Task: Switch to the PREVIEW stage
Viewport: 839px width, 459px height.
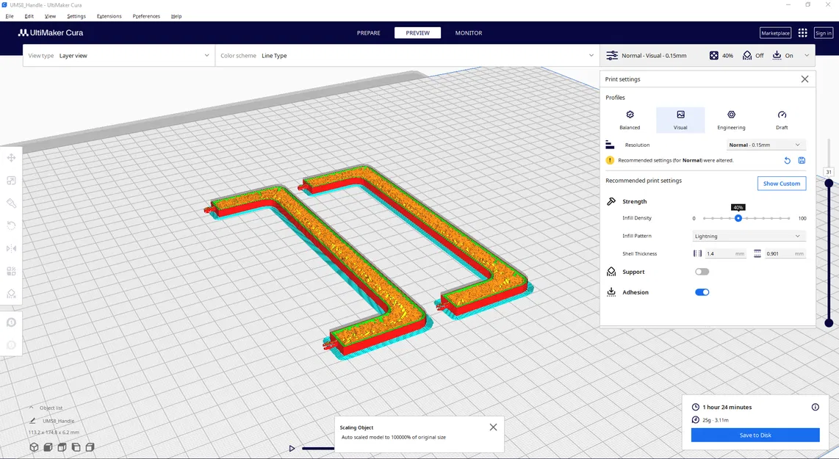Action: pyautogui.click(x=417, y=32)
